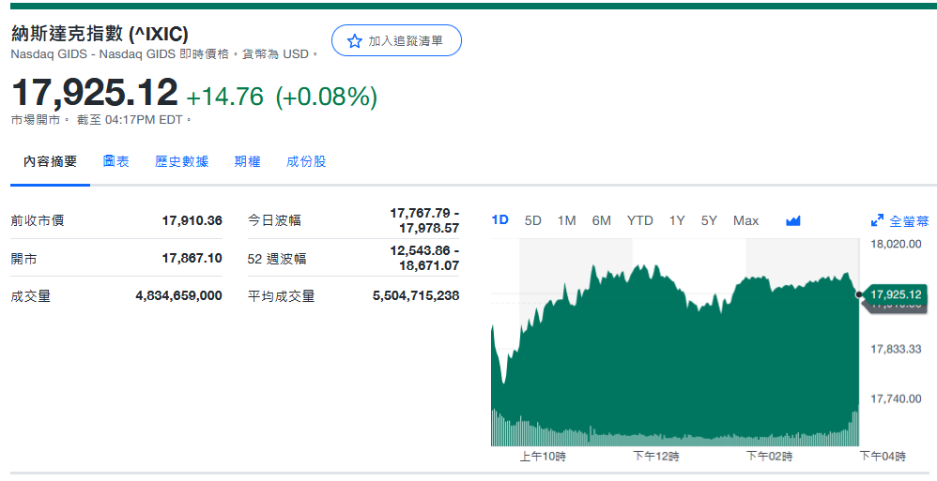Select the 1D chart range
The image size is (937, 481).
[500, 220]
